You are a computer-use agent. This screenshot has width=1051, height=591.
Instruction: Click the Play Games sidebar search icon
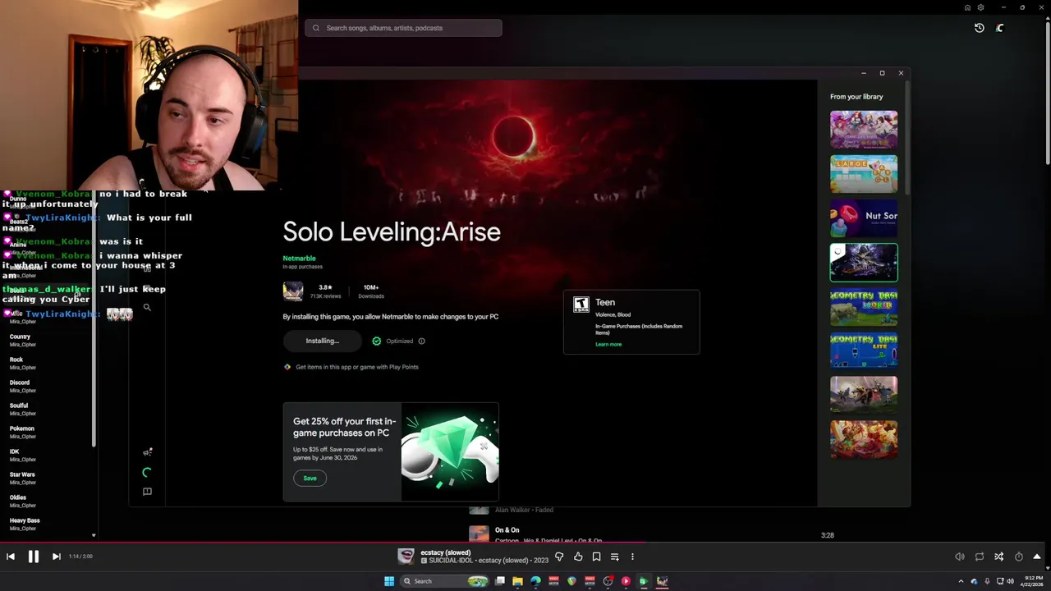(147, 307)
